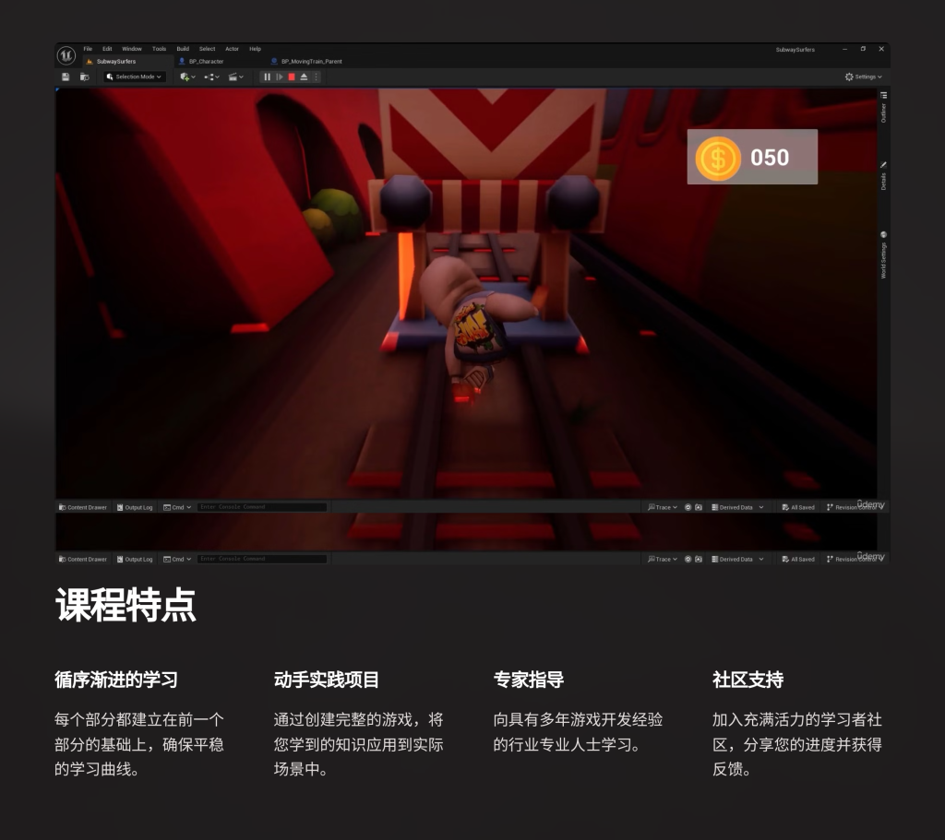
Task: Open Cmd dropdown in lower status bar
Action: [177, 560]
